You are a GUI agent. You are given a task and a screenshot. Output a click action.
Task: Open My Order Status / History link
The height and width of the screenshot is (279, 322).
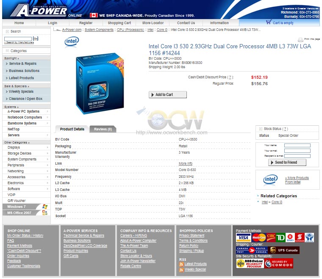(x=25, y=235)
